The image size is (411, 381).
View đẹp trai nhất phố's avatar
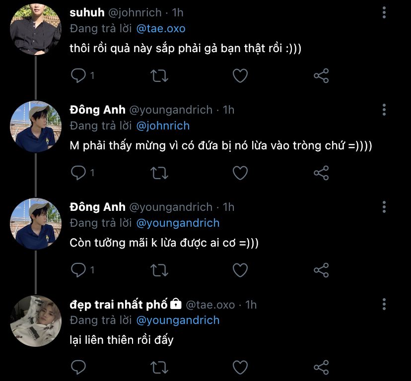click(35, 322)
